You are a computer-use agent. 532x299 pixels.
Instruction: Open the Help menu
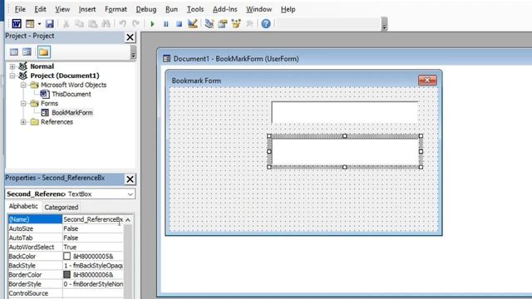click(x=288, y=9)
